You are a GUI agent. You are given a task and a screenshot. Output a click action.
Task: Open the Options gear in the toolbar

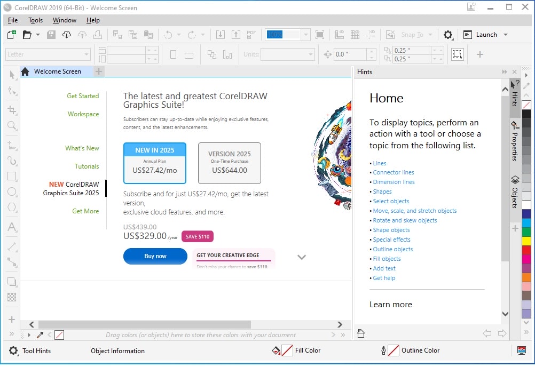(x=448, y=34)
